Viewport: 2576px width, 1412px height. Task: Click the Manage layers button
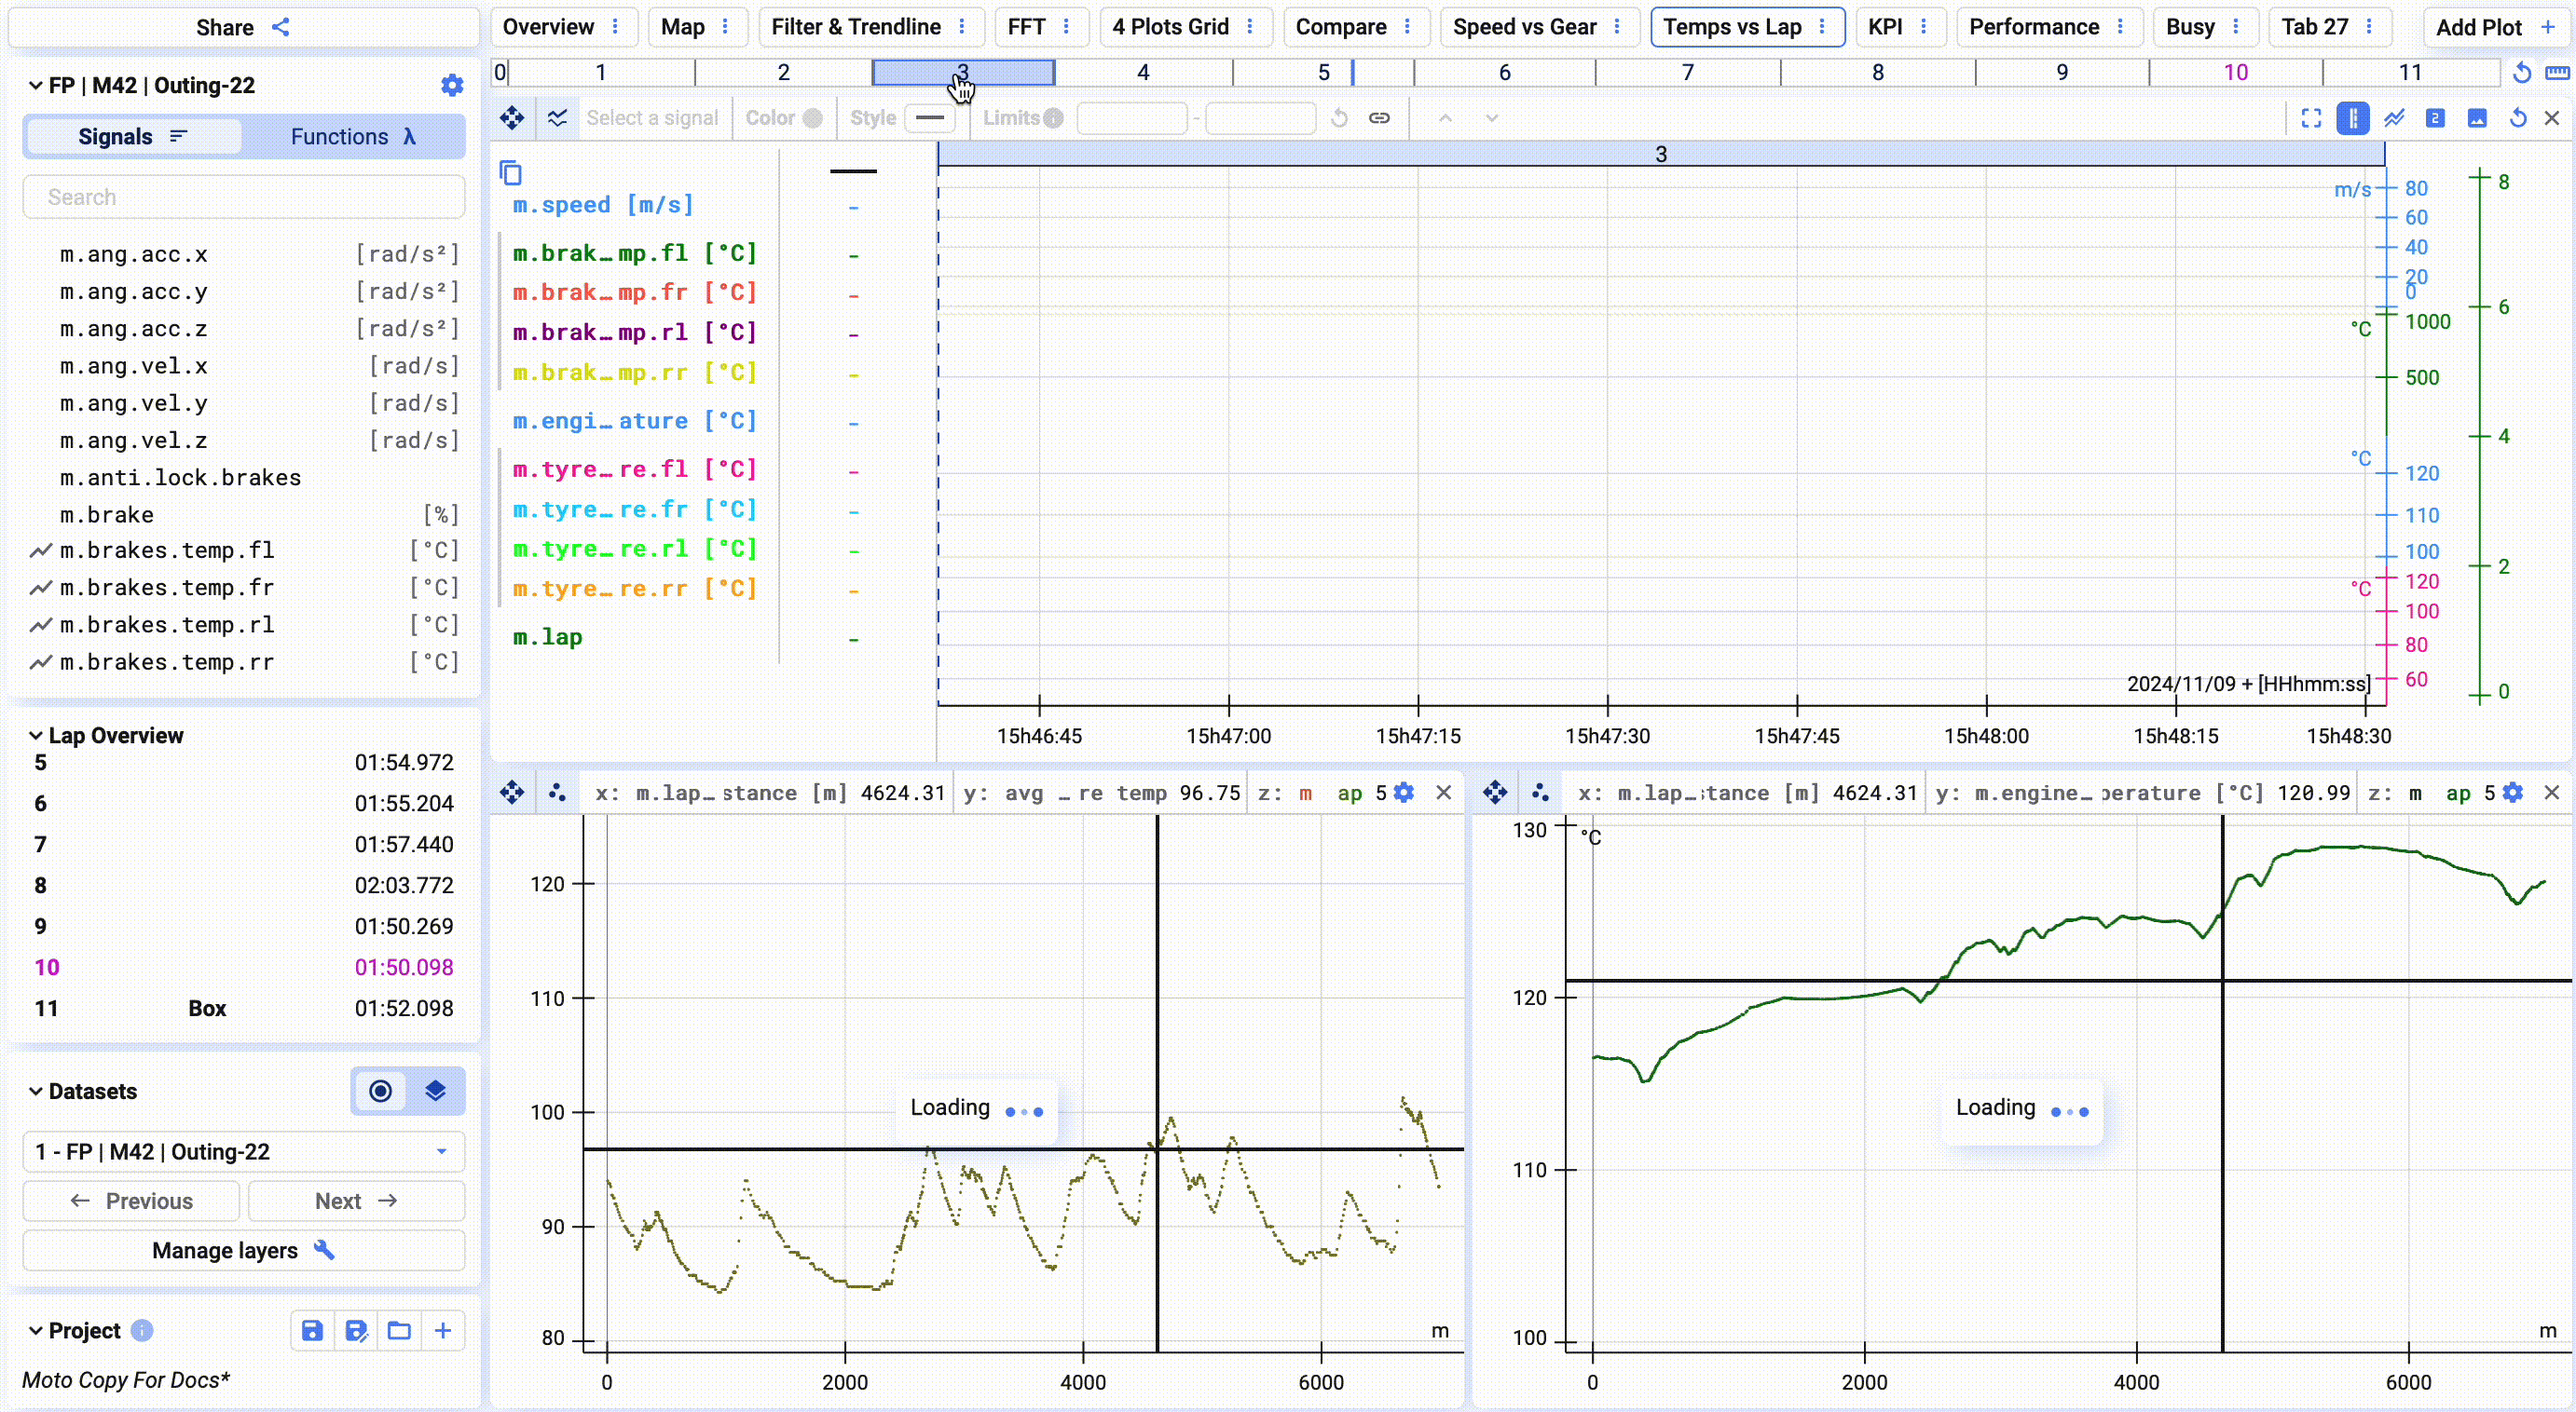tap(243, 1250)
